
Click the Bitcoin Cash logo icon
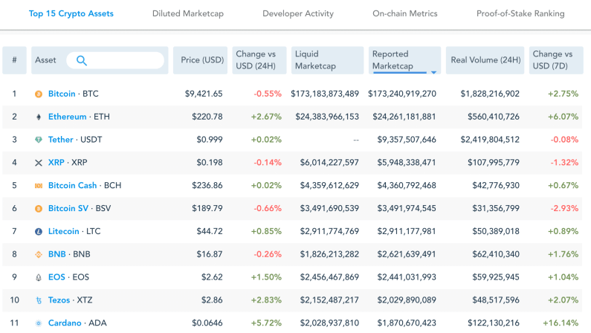click(x=39, y=186)
